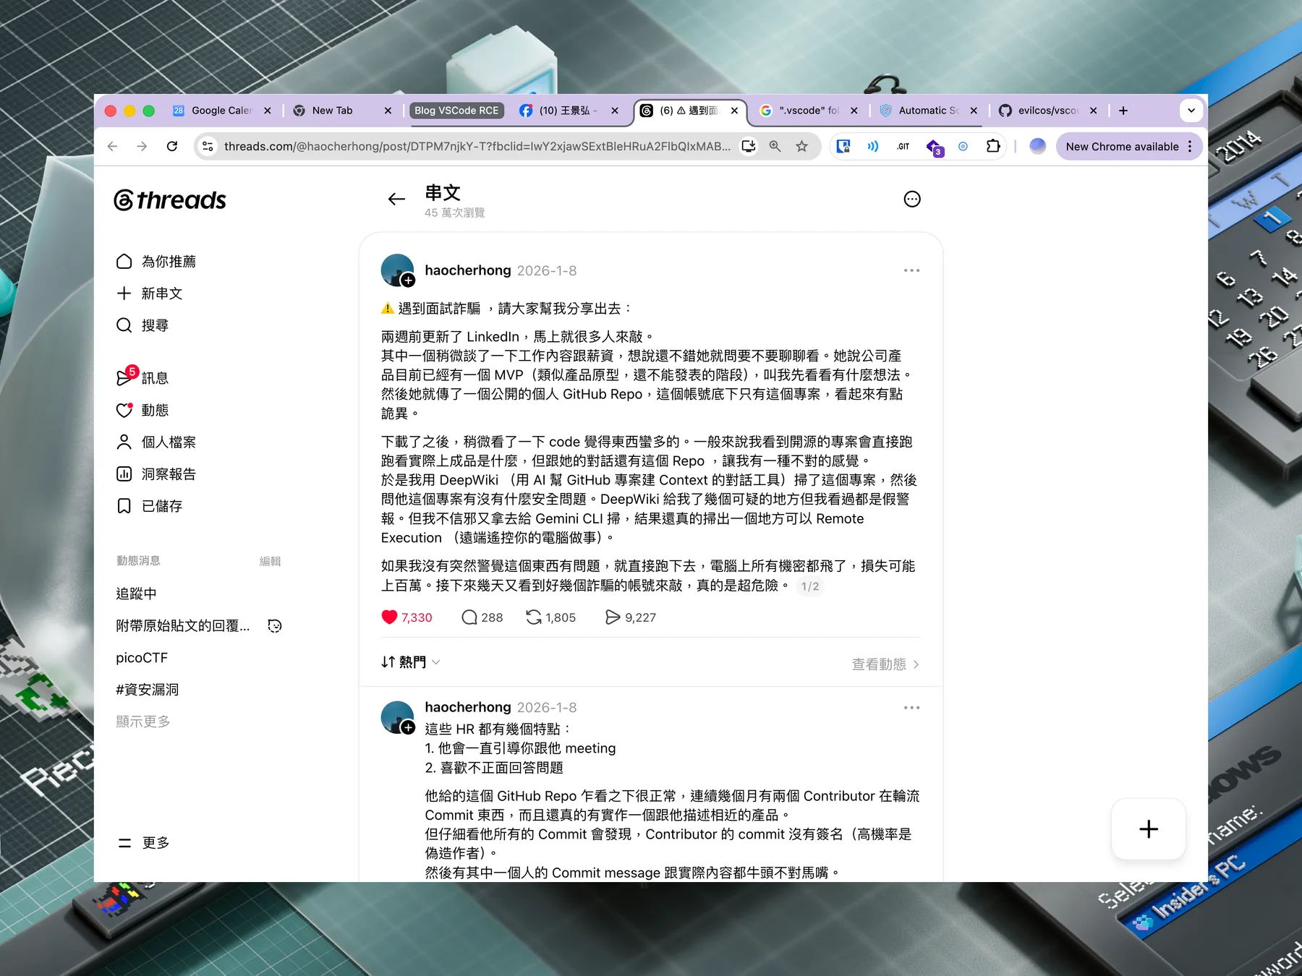The image size is (1302, 976).
Task: Open 附帶原始貼文的回覆 feed
Action: click(x=183, y=626)
